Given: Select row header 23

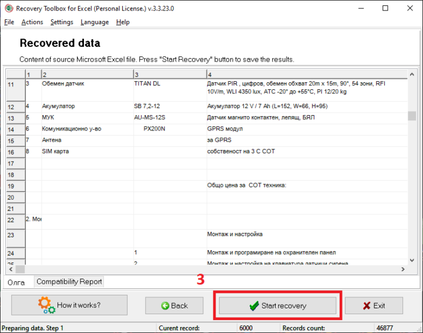Looking at the screenshot, I should tap(16, 238).
